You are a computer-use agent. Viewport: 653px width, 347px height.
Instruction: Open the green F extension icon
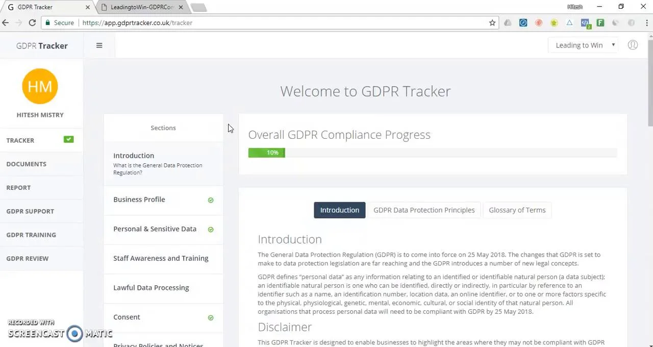click(600, 22)
